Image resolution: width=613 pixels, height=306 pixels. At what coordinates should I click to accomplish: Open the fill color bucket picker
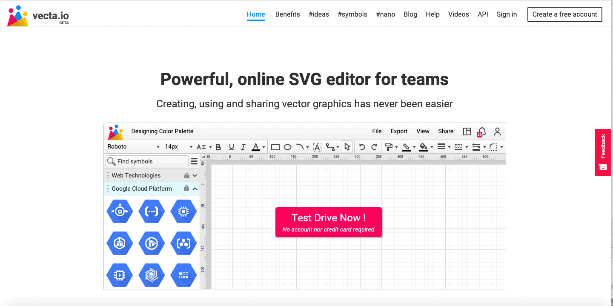423,147
